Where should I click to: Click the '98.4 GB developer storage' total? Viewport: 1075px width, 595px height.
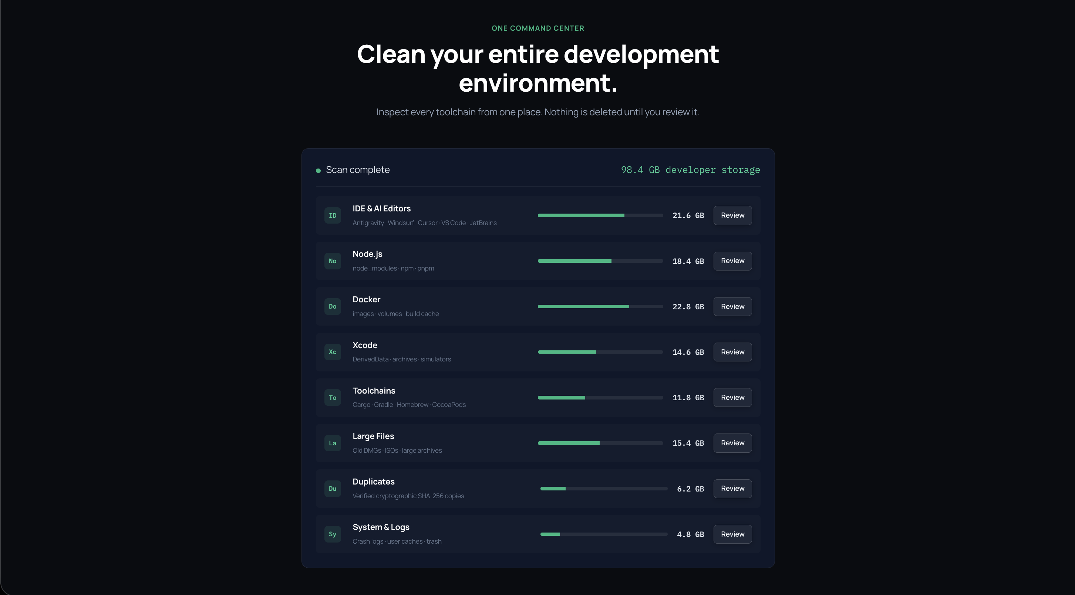click(691, 170)
